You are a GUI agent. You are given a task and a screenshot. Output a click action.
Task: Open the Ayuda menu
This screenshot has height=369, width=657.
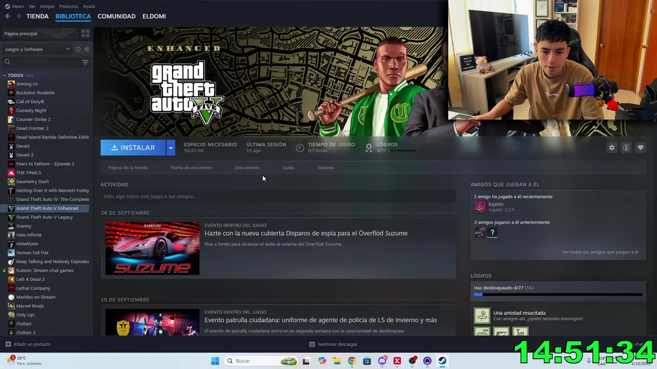coord(89,6)
